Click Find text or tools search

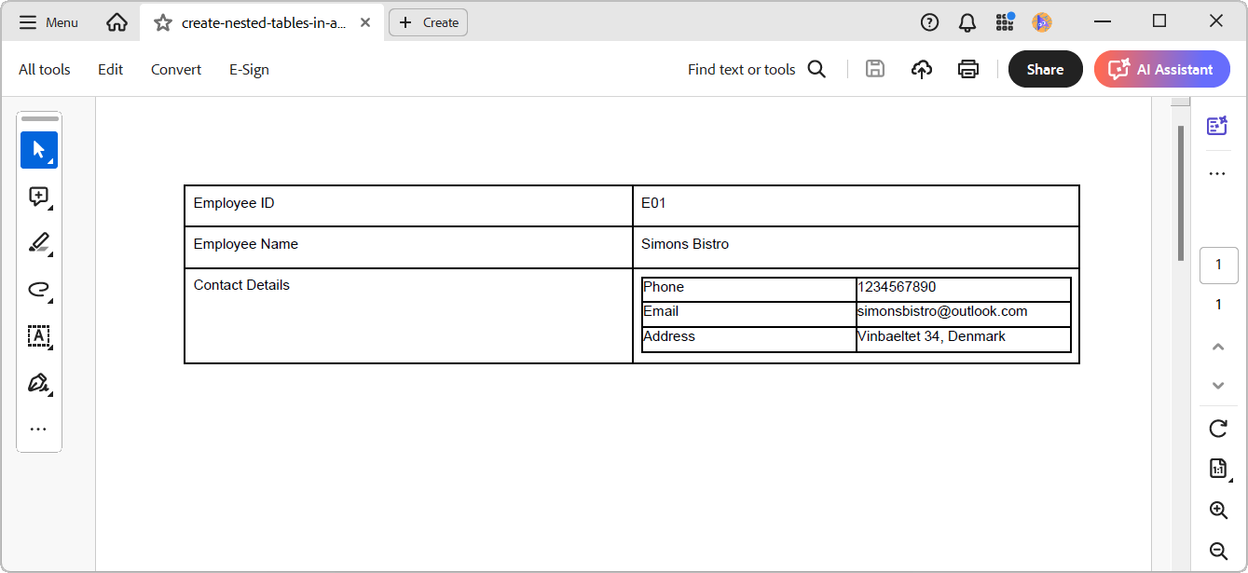pos(757,69)
